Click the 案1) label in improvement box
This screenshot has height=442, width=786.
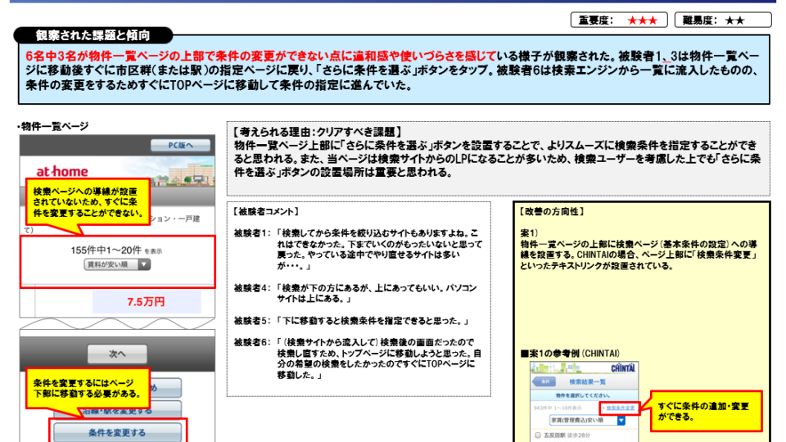click(529, 233)
